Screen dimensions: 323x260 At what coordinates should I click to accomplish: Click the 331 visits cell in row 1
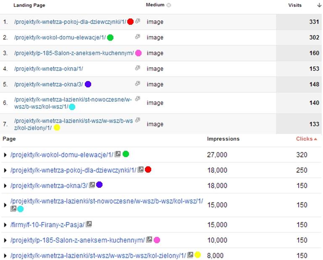[x=314, y=22]
